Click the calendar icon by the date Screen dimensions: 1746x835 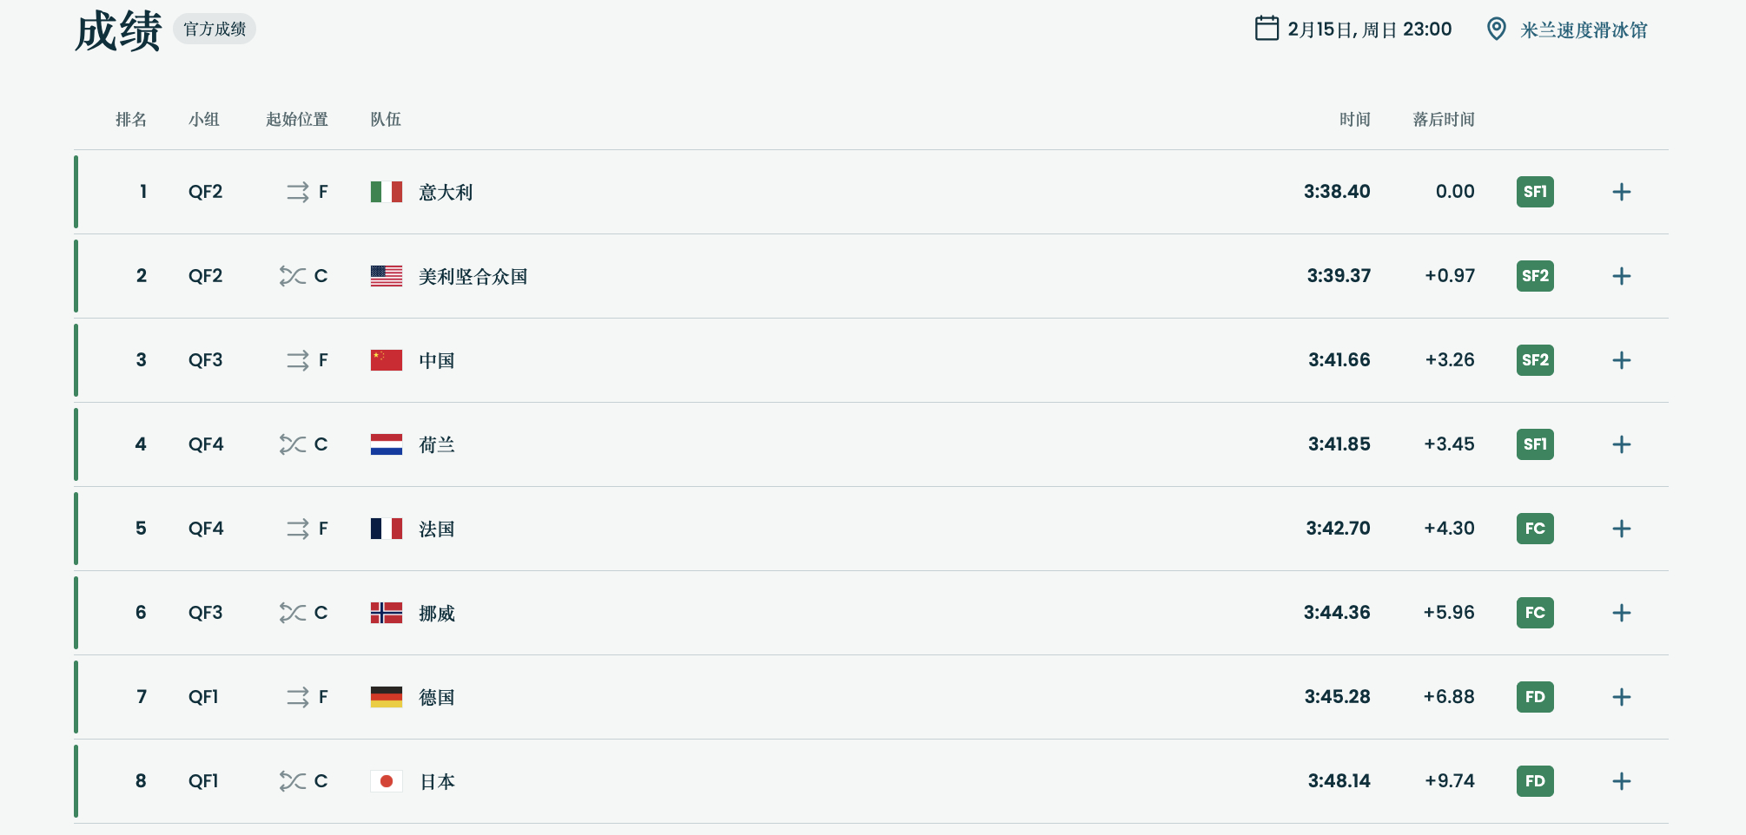click(1267, 29)
